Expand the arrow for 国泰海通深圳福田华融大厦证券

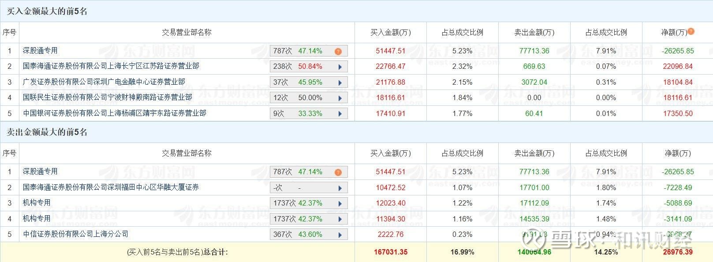tap(340, 188)
